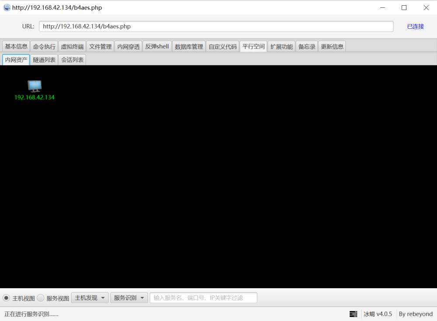This screenshot has height=321, width=437.
Task: Expand the 服务识别 dropdown
Action: pyautogui.click(x=129, y=298)
